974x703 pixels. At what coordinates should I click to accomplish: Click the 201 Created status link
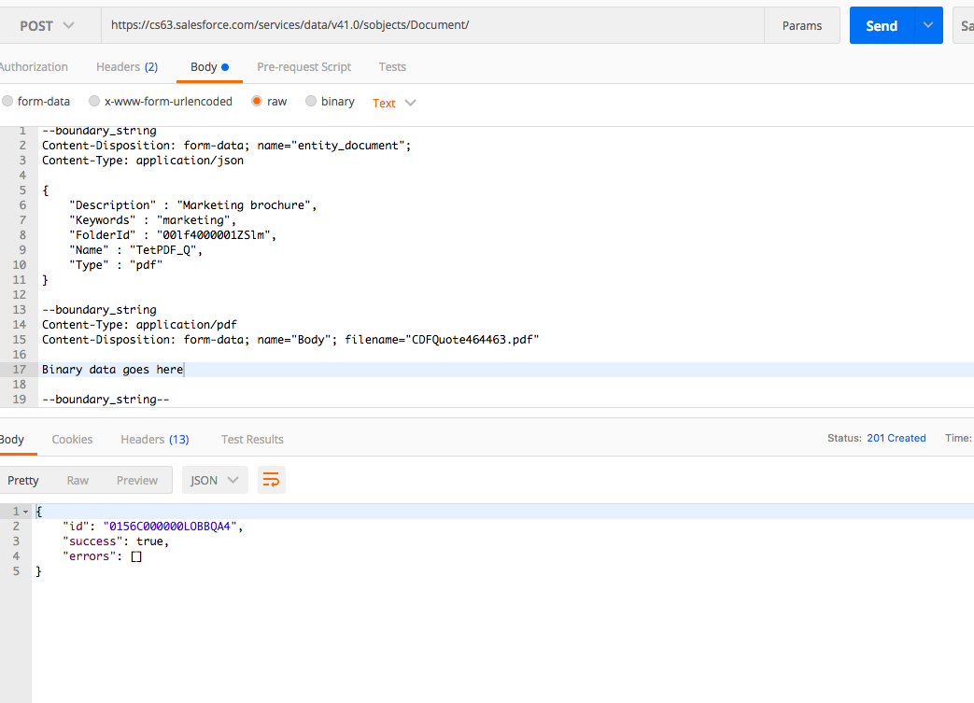click(x=896, y=437)
